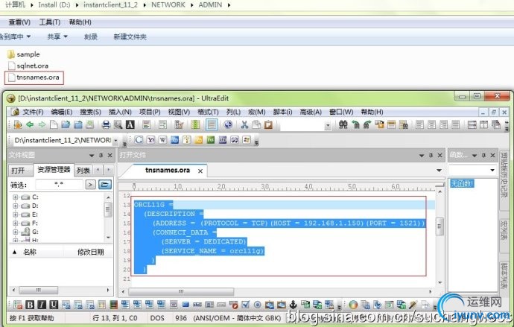514x327 pixels.
Task: Open the 共享 share dropdown in Explorer
Action: pyautogui.click(x=57, y=36)
